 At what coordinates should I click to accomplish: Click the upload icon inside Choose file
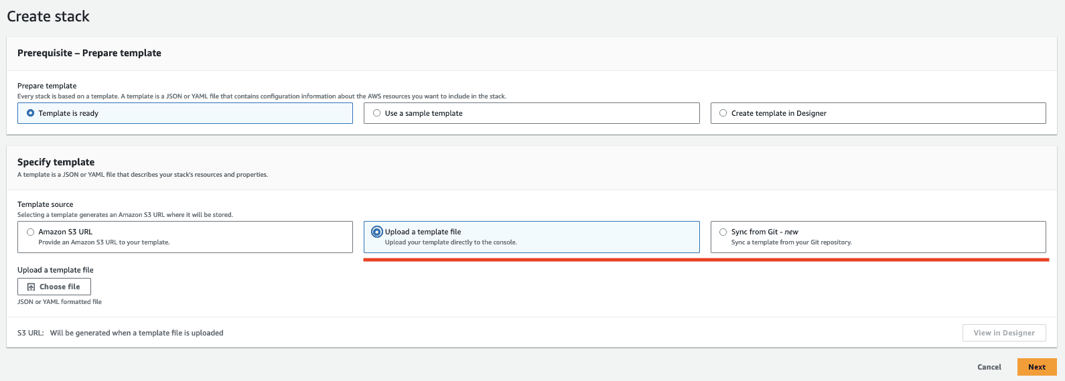[31, 287]
